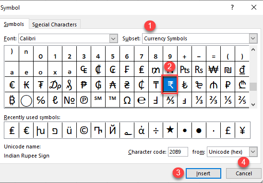This screenshot has height=183, width=263.
Task: Expand the Subset dropdown arrow
Action: (253, 38)
